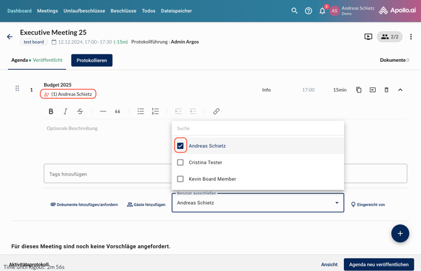The image size is (421, 271).
Task: Duplicate the Budget 2025 agenda item
Action: (359, 90)
